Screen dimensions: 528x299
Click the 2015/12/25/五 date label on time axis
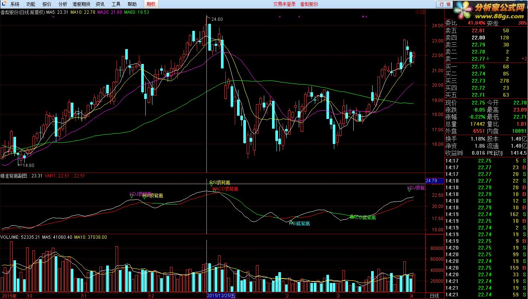(x=221, y=296)
